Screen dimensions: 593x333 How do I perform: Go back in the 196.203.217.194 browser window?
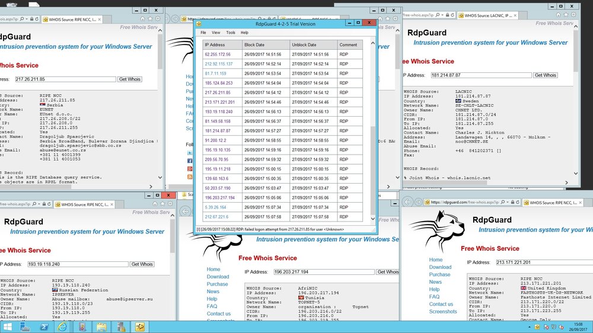(185, 212)
